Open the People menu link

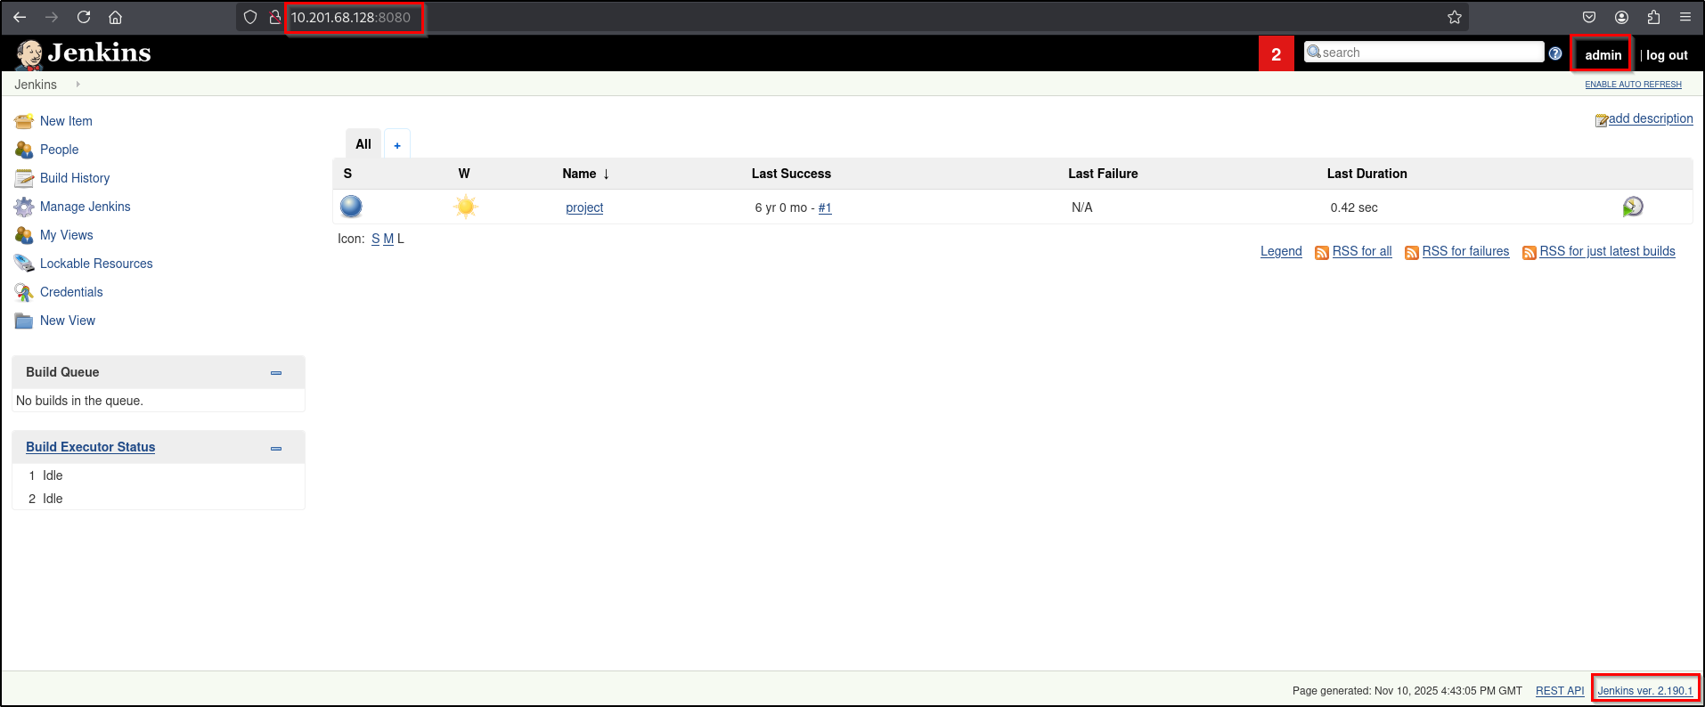pos(59,150)
